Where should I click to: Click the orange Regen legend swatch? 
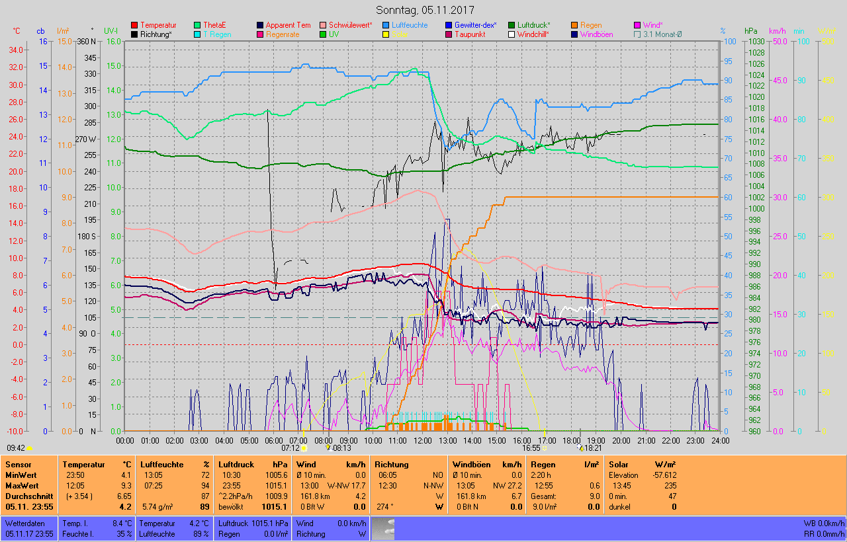click(574, 25)
